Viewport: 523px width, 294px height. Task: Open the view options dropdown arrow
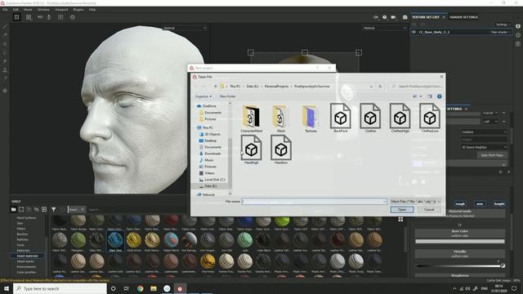click(x=421, y=96)
